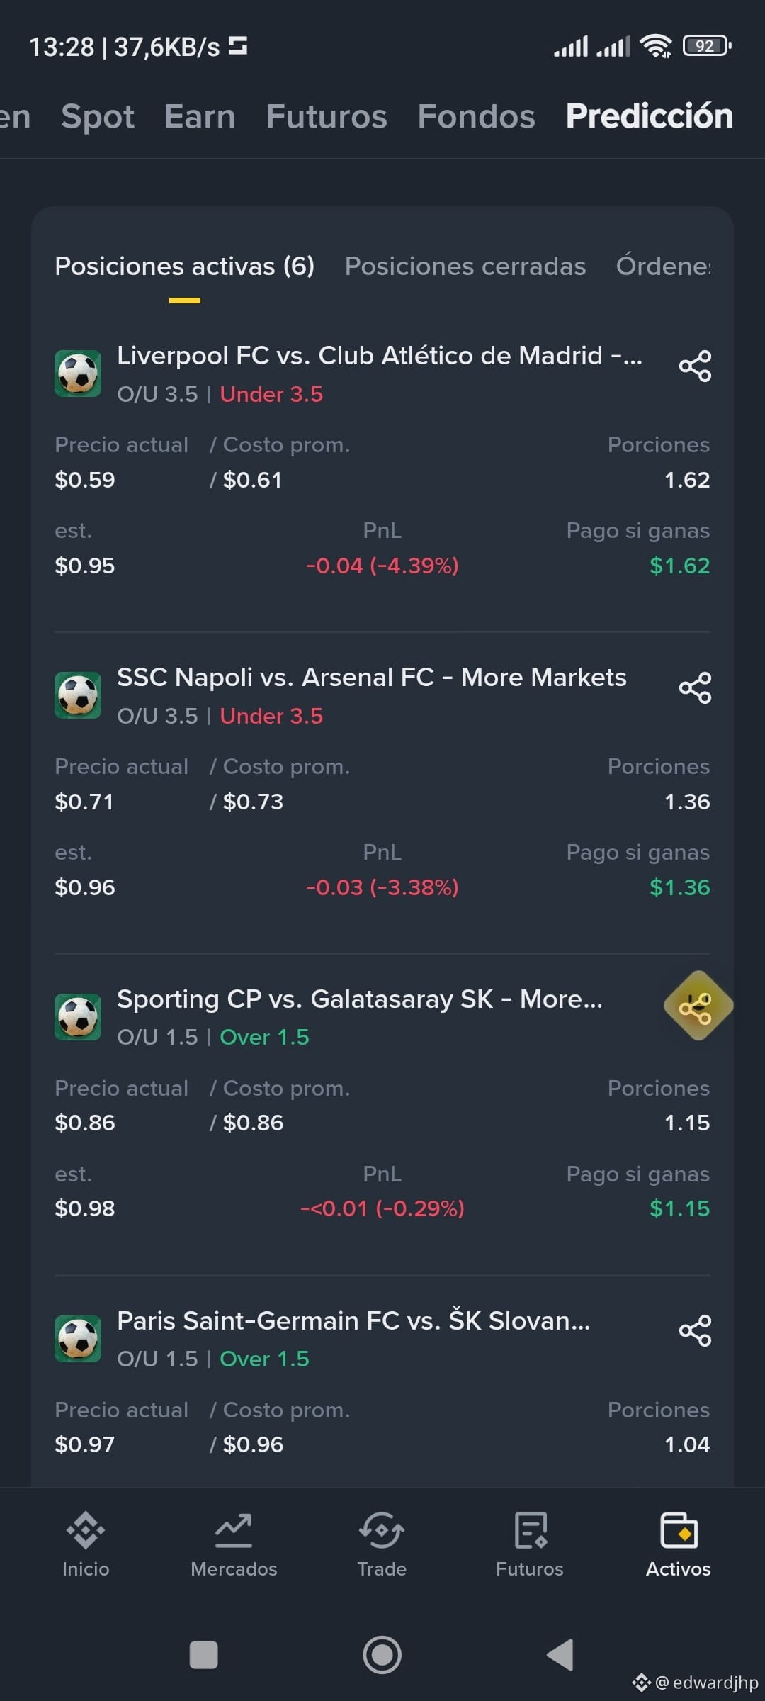Open the Fondos tab
Image resolution: width=765 pixels, height=1701 pixels.
[x=476, y=116]
